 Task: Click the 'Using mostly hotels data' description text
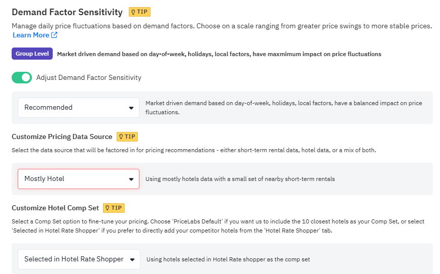[240, 179]
